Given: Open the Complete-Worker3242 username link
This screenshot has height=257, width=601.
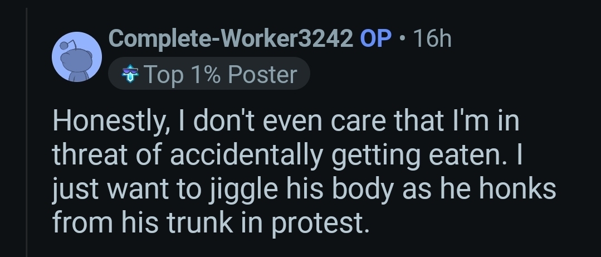Looking at the screenshot, I should pyautogui.click(x=231, y=38).
